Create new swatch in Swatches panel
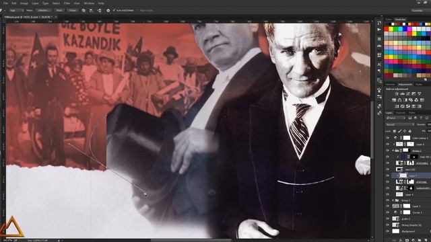The width and height of the screenshot is (431, 242). 425,79
